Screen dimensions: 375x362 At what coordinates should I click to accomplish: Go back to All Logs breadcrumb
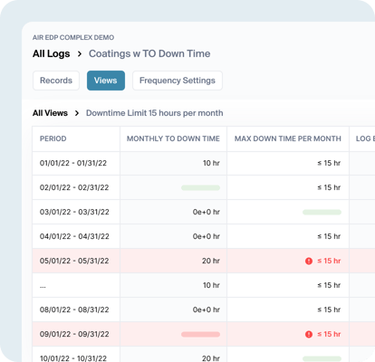pos(51,53)
